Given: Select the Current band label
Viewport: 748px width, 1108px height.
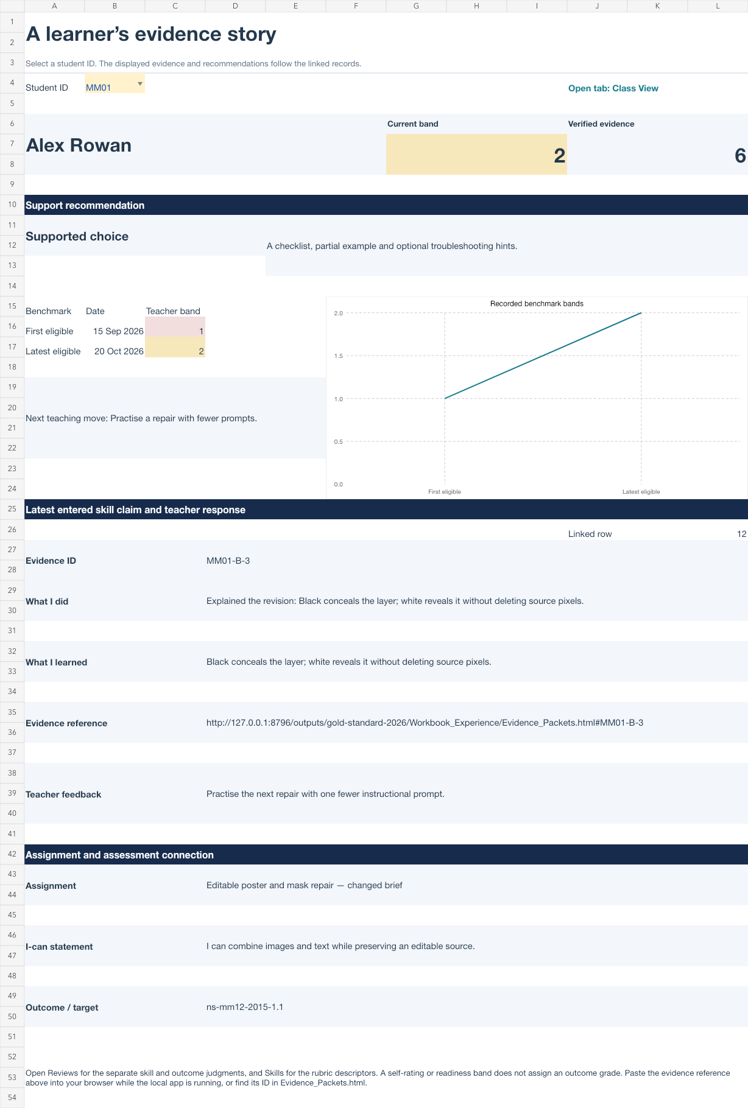Looking at the screenshot, I should [412, 124].
